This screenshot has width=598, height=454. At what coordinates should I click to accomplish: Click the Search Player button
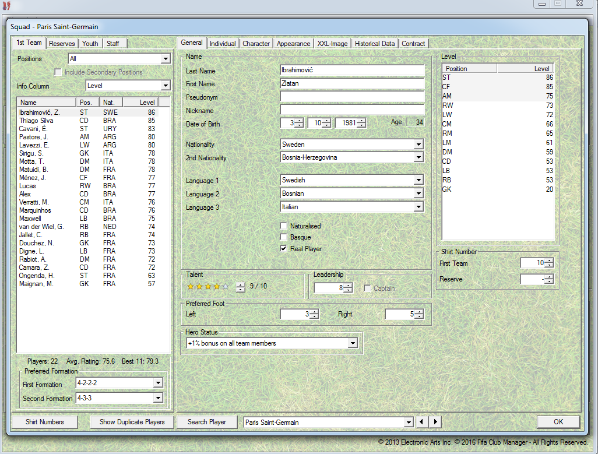(207, 422)
